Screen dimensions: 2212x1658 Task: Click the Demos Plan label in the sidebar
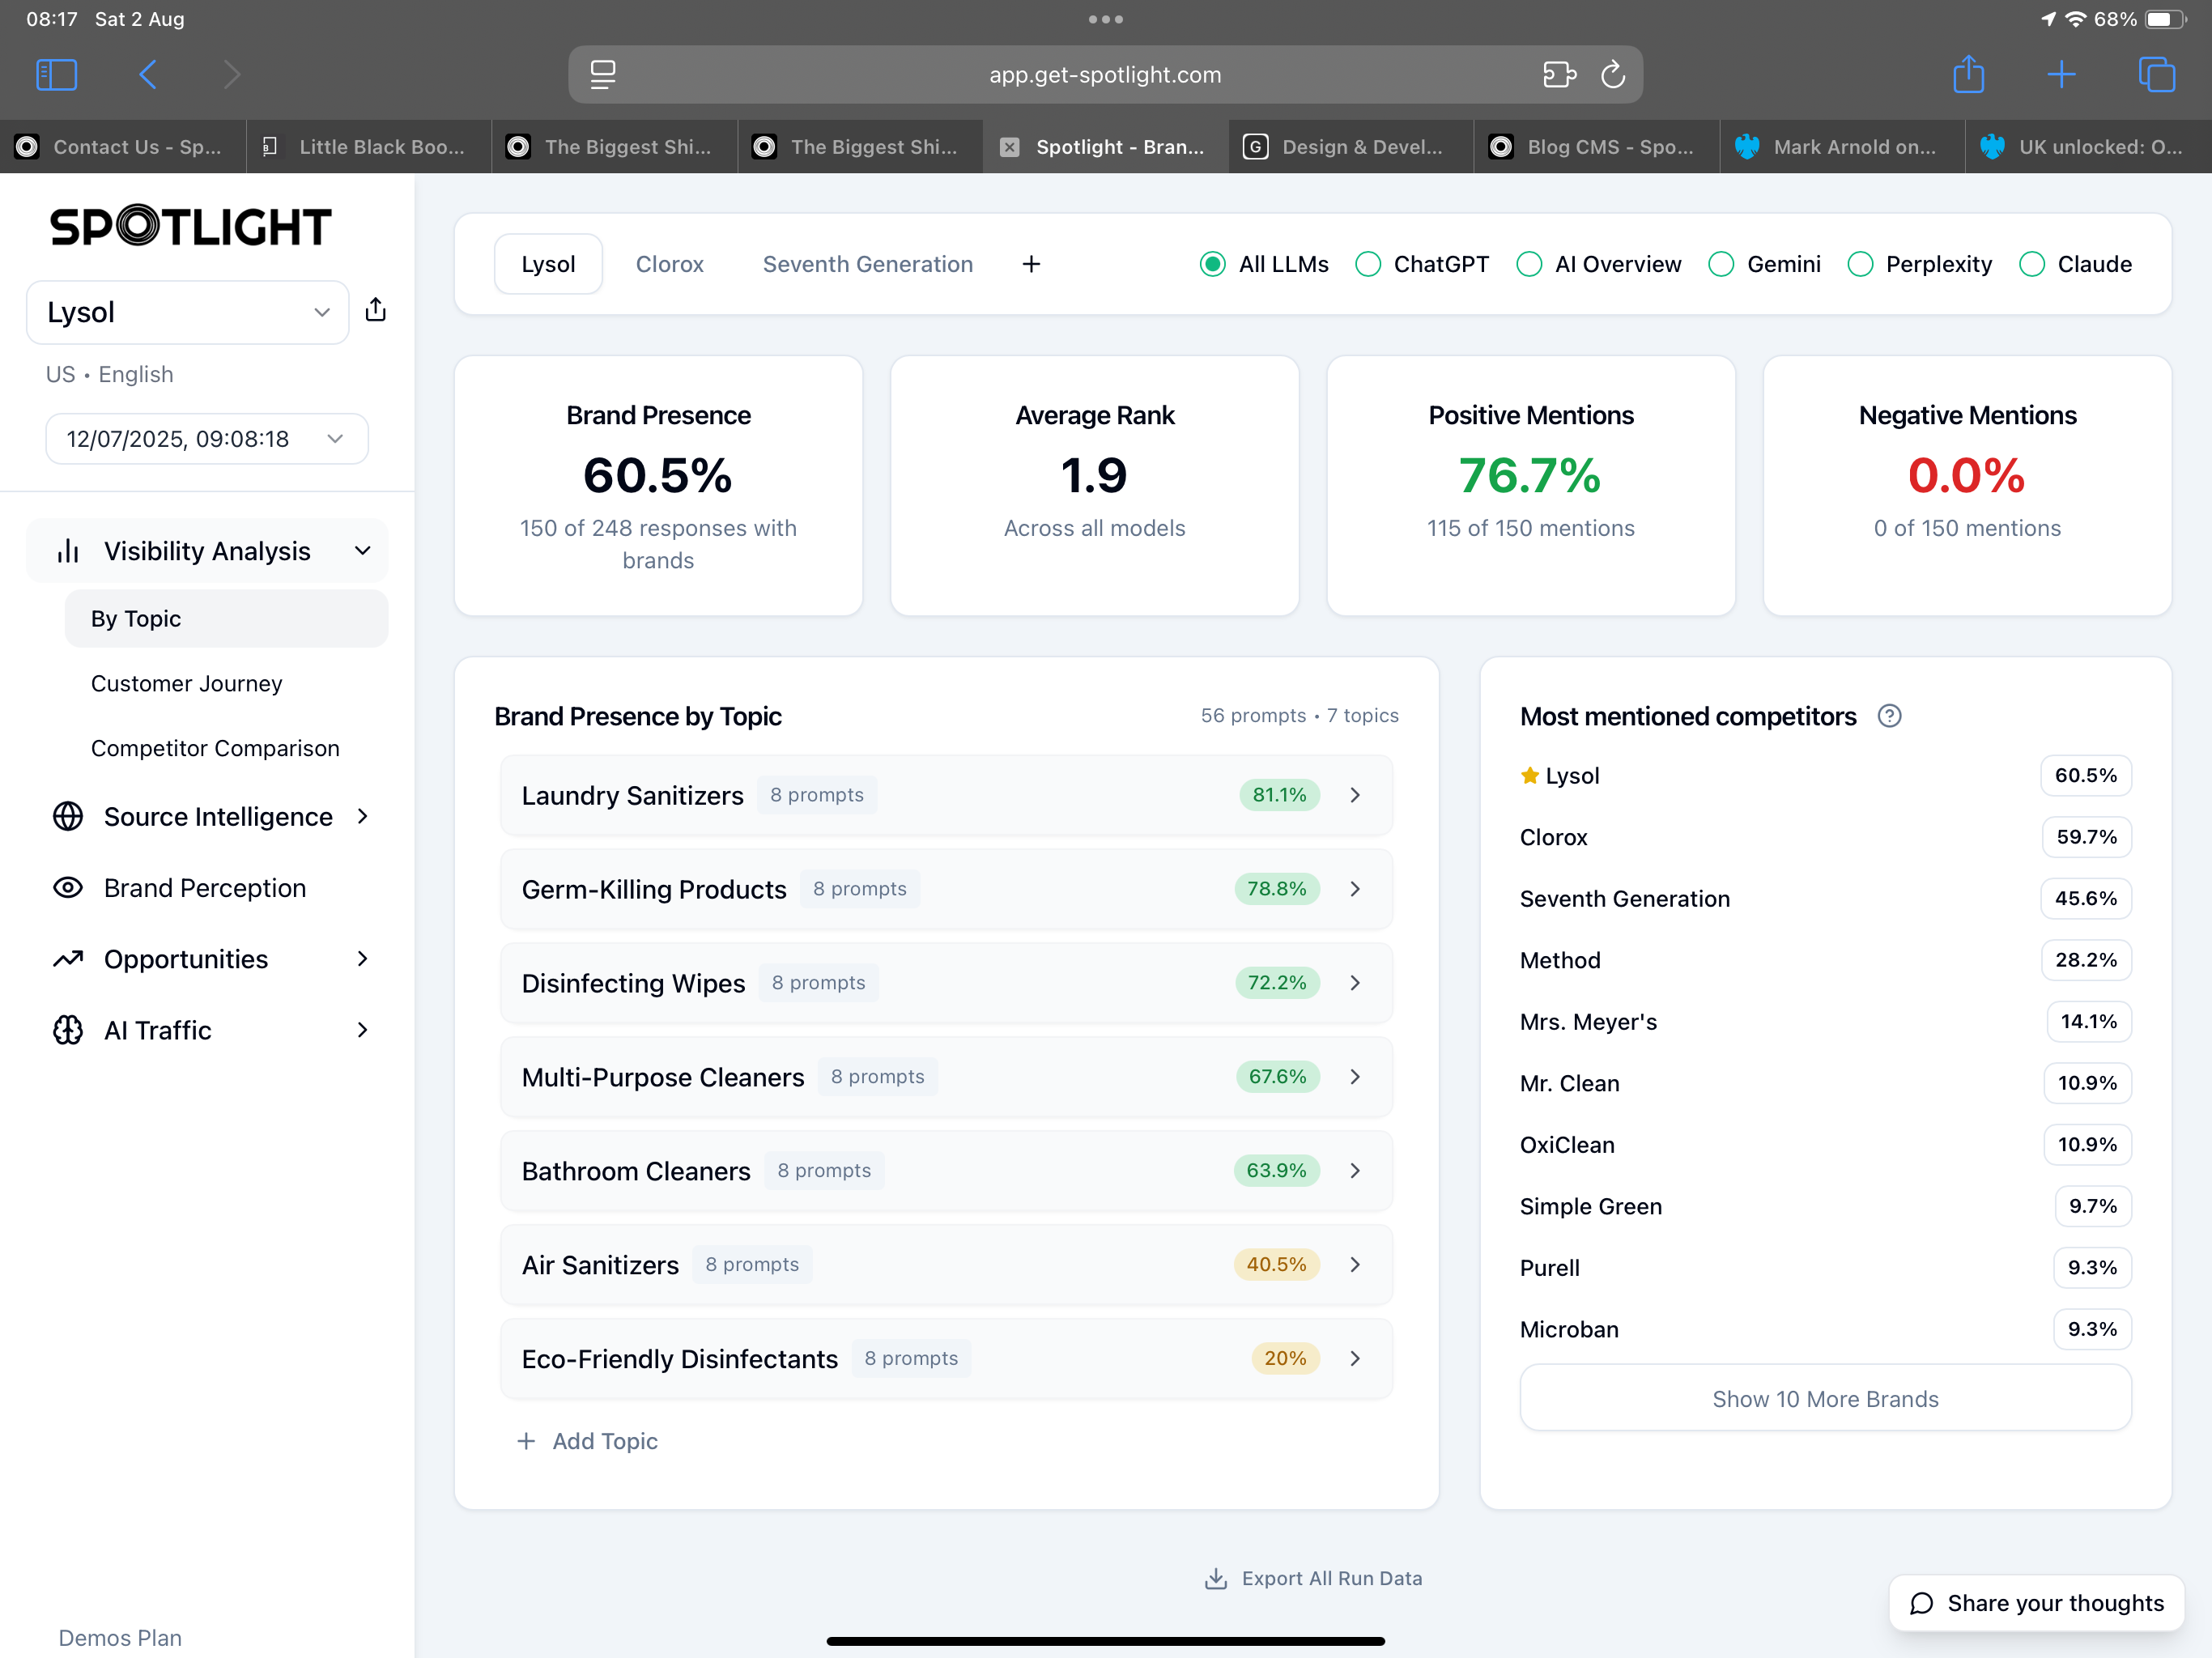coord(120,1638)
